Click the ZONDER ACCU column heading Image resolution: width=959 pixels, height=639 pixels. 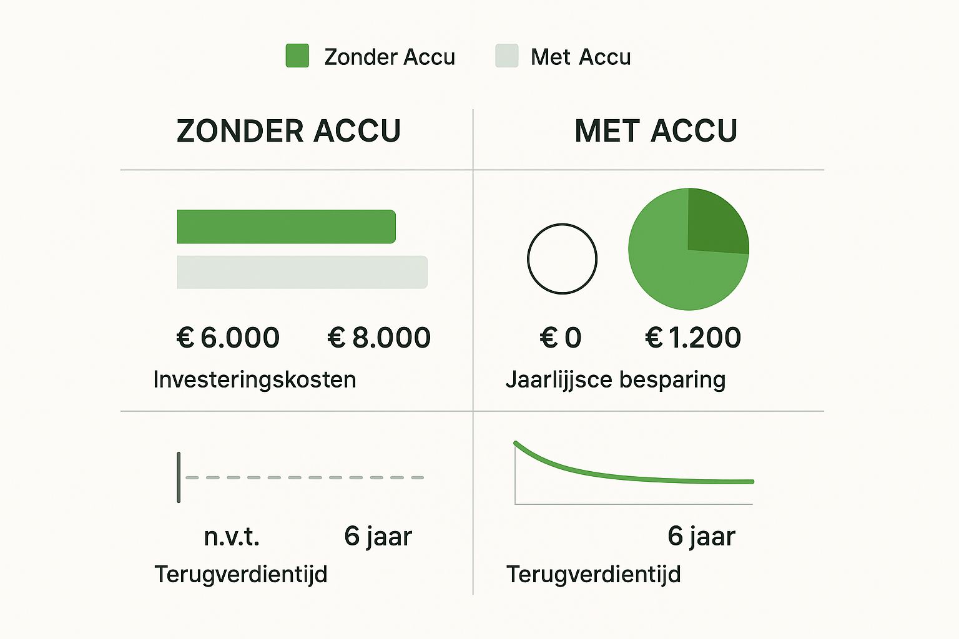coord(288,131)
